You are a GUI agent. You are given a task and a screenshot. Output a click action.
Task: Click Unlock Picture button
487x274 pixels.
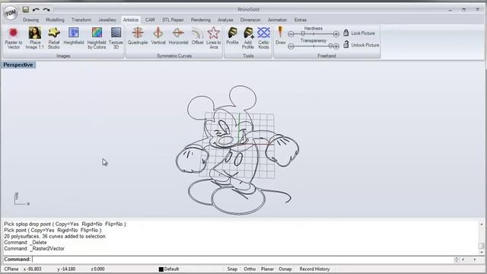[x=361, y=45]
